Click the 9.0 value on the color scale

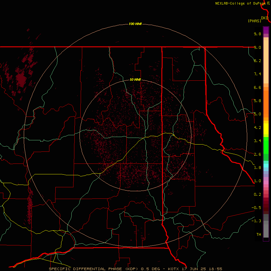tap(257, 47)
